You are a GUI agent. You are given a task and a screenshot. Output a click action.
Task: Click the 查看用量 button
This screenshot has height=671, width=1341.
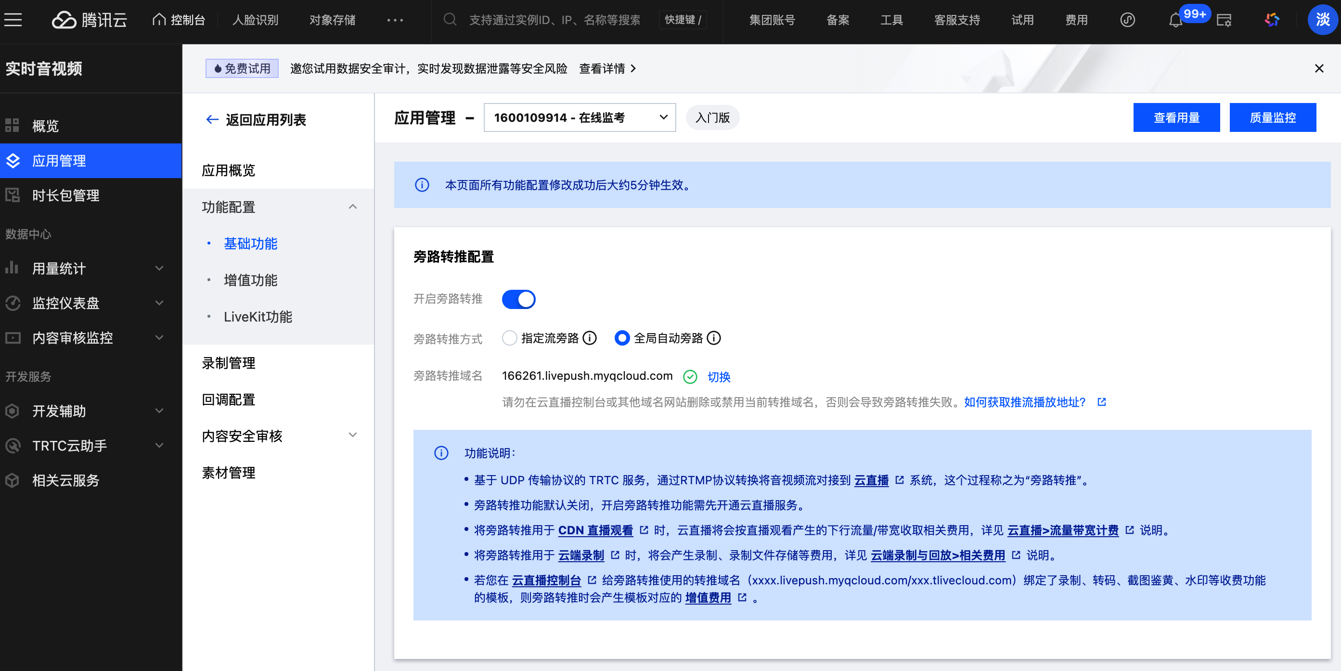point(1176,117)
